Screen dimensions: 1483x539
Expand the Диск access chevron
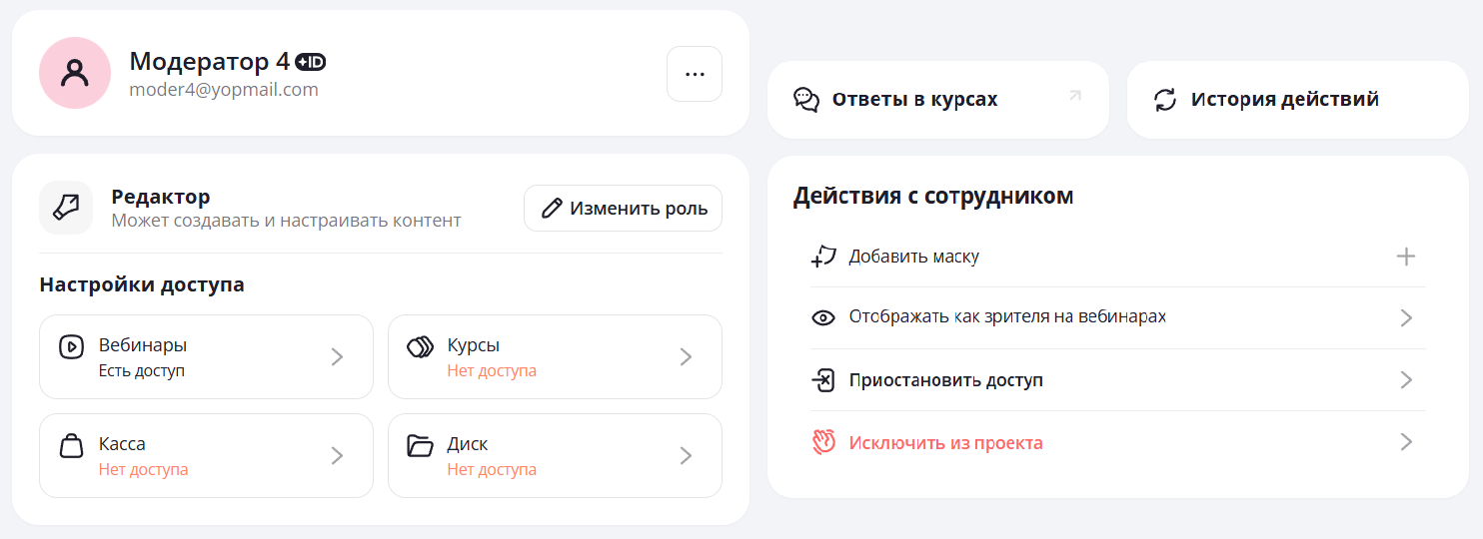click(686, 456)
